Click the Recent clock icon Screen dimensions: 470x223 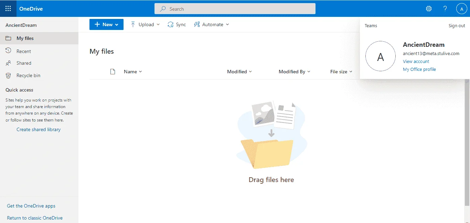(x=8, y=51)
